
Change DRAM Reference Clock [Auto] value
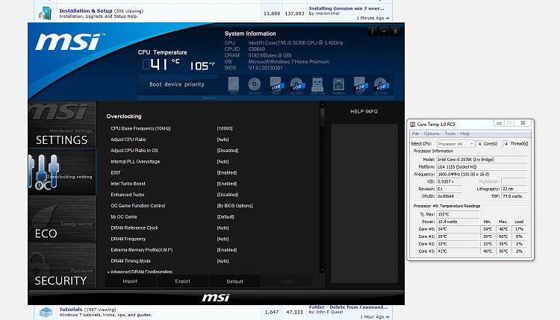point(223,228)
